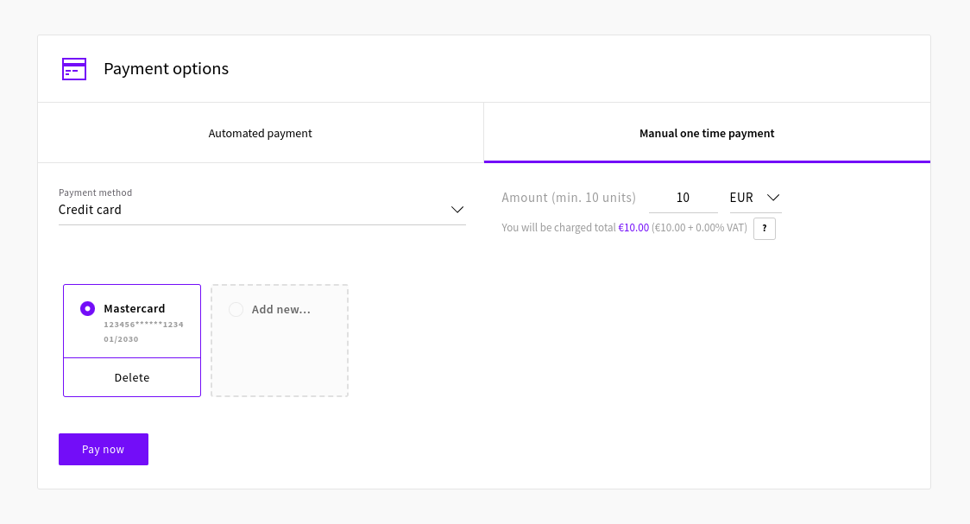Screen dimensions: 970x524
Task: Open the EUR currency dropdown
Action: point(742,198)
